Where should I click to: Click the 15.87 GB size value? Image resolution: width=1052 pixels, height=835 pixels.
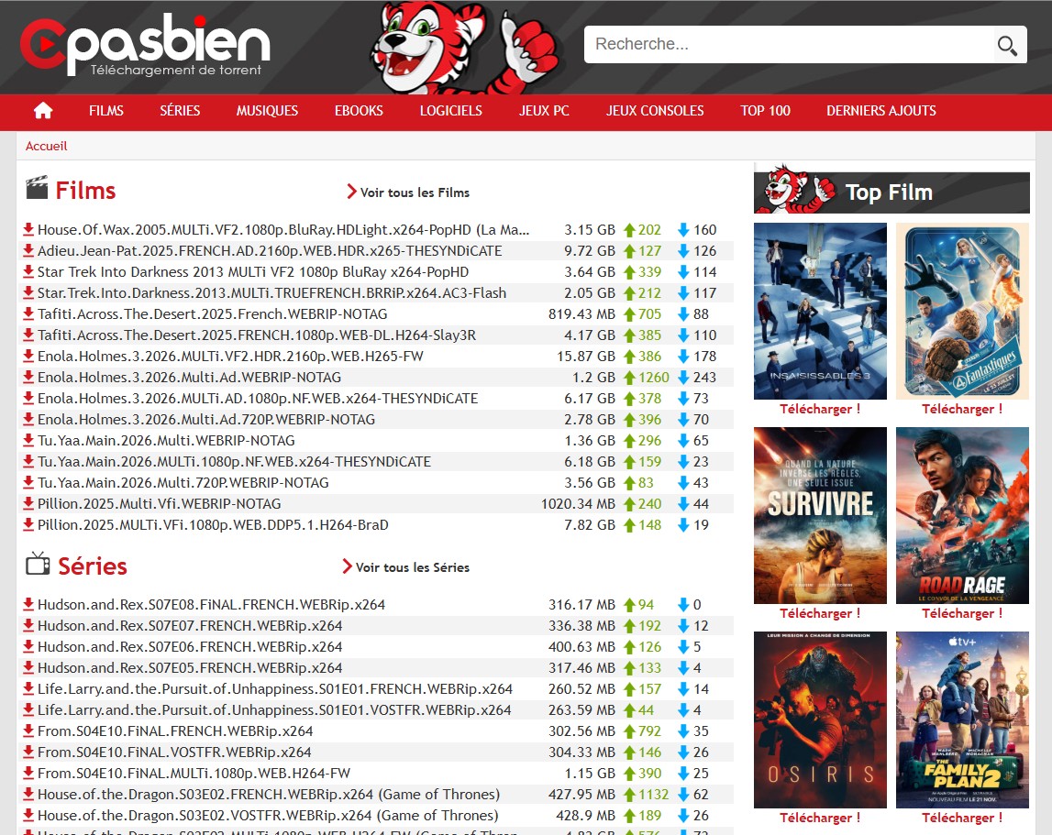coord(586,357)
